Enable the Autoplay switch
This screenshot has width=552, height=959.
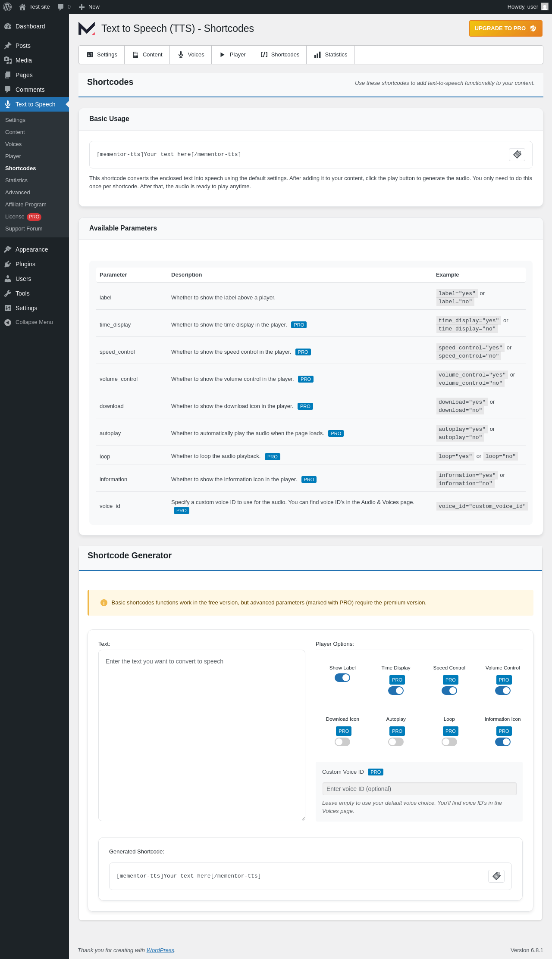396,742
